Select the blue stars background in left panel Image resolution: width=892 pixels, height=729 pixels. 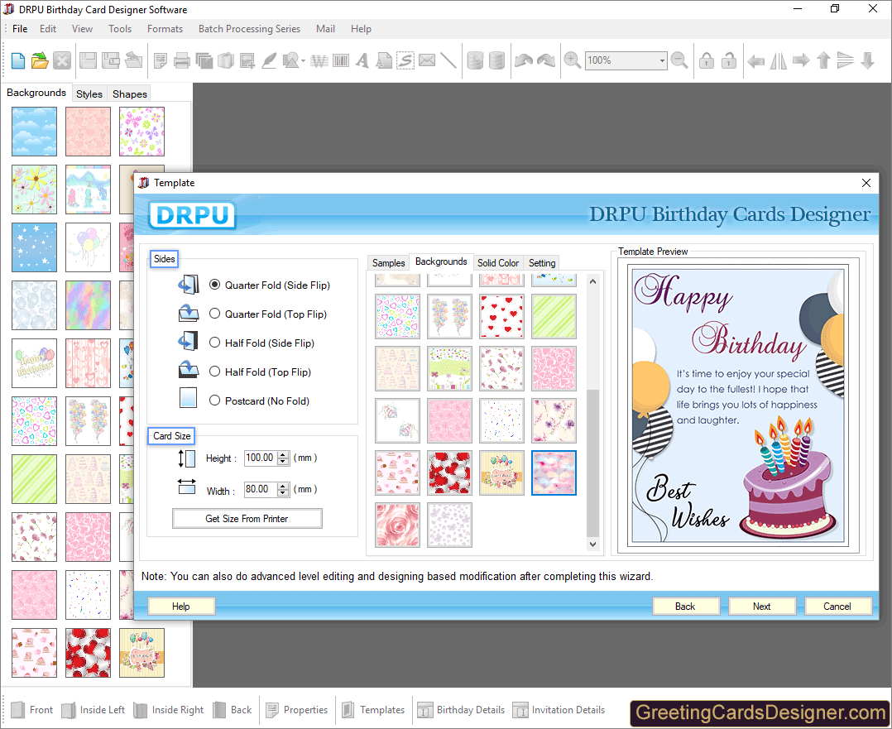click(34, 247)
